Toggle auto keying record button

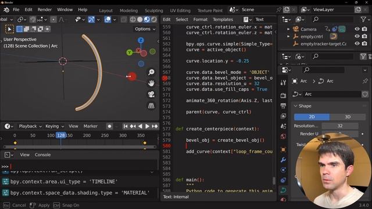point(109,127)
